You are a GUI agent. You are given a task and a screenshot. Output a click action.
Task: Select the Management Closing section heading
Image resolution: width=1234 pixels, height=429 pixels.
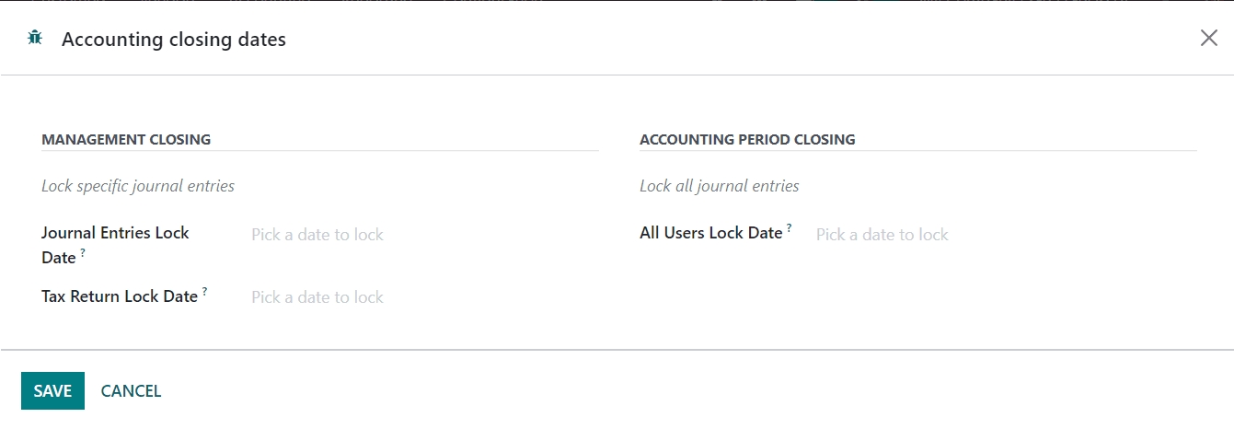(x=126, y=140)
